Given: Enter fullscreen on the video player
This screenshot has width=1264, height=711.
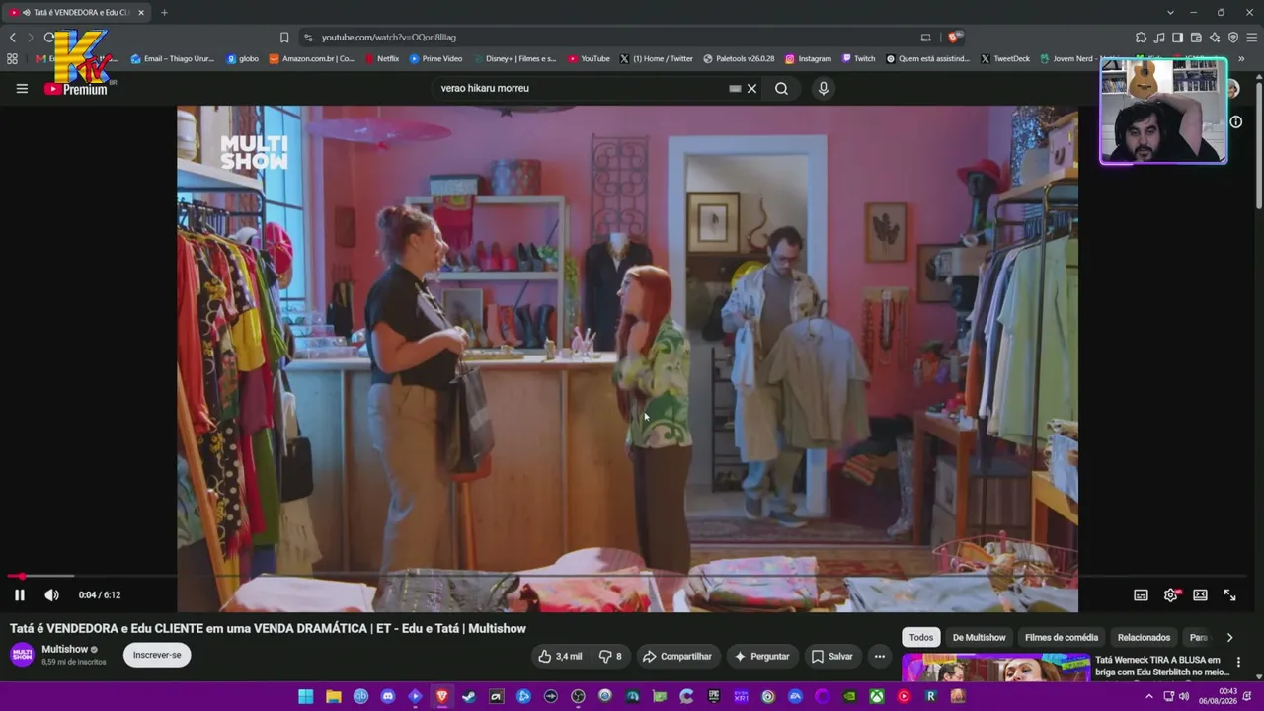Looking at the screenshot, I should click(x=1229, y=594).
